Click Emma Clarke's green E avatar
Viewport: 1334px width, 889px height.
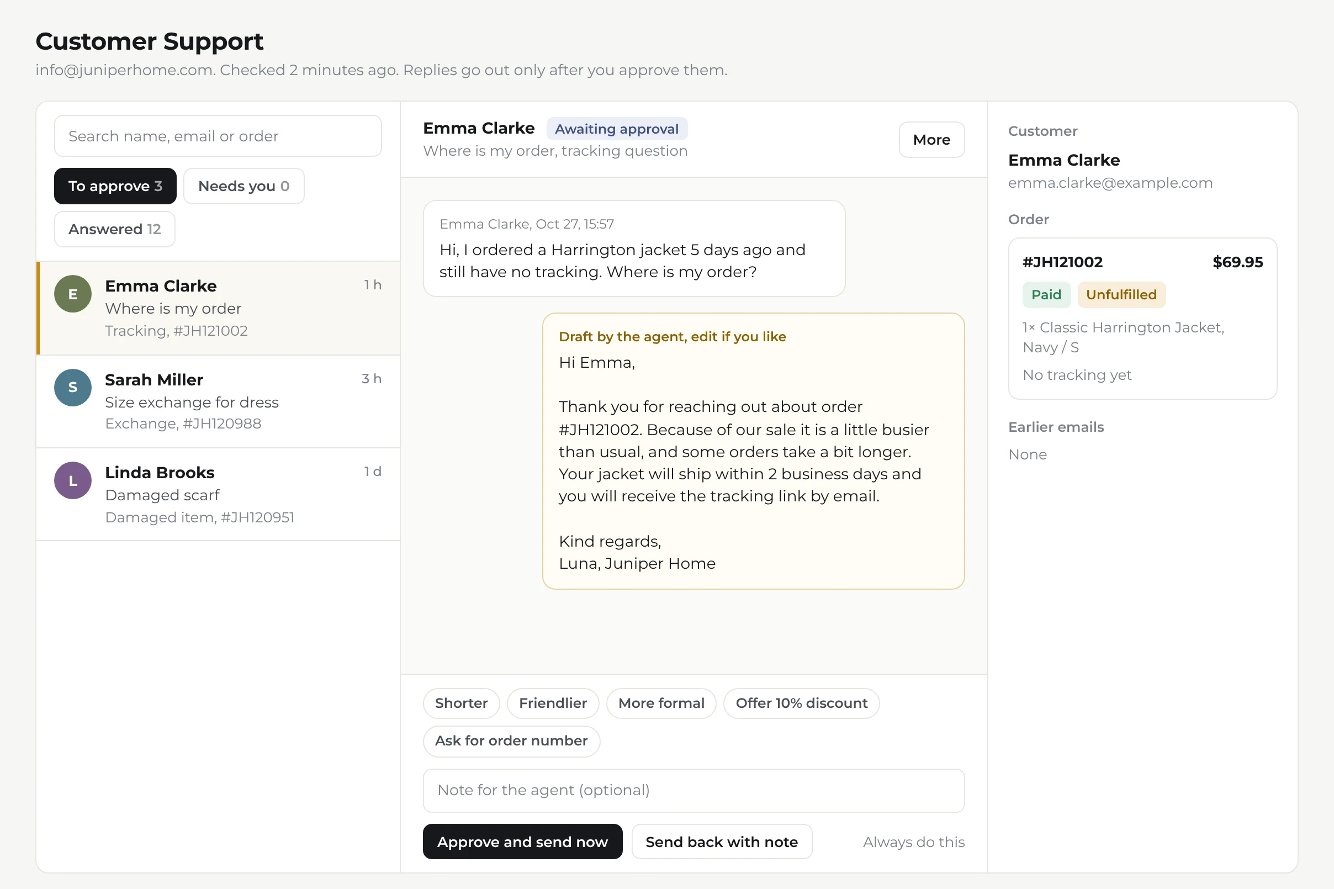point(72,294)
